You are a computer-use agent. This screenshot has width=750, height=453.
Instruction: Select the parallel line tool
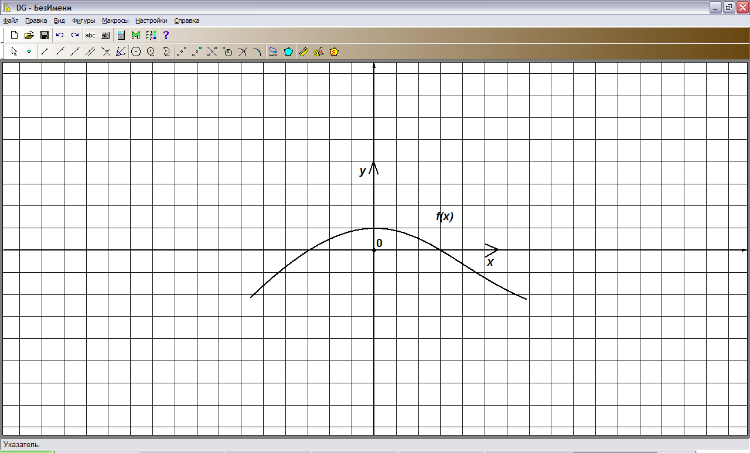[x=90, y=52]
